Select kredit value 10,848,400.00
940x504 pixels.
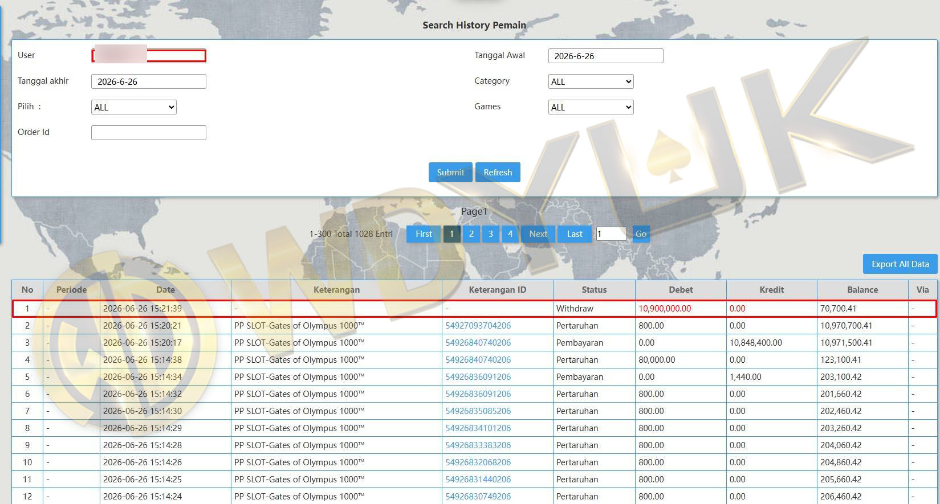tap(756, 343)
